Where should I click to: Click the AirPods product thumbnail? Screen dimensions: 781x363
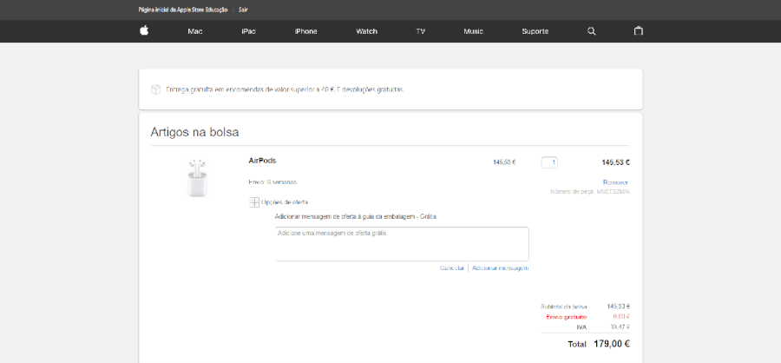pos(197,178)
